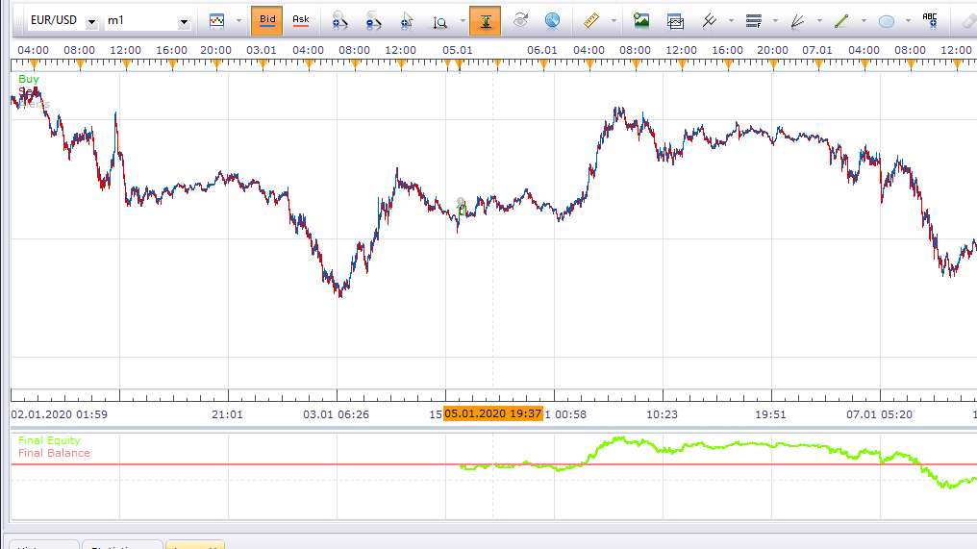Click the 03.01 06:26 axis label
This screenshot has height=549, width=977.
[336, 414]
